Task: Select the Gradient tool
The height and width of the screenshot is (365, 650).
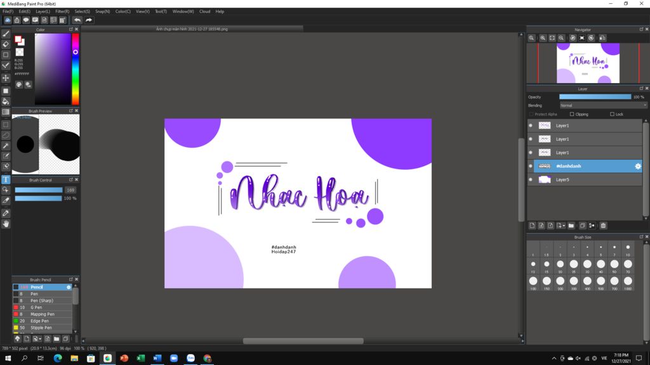Action: point(6,112)
